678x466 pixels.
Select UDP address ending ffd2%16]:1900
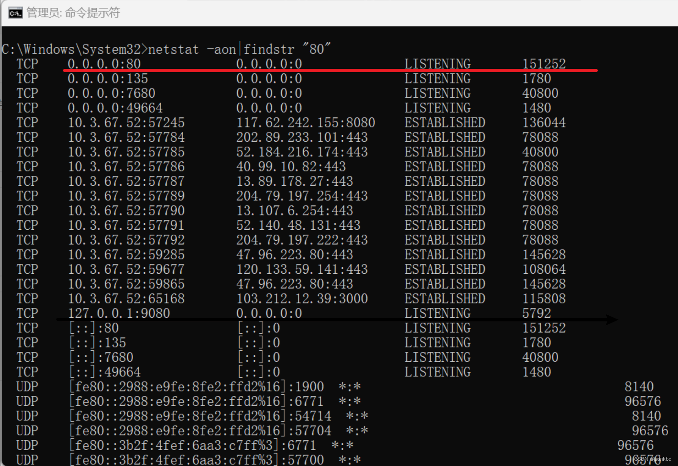tap(197, 387)
